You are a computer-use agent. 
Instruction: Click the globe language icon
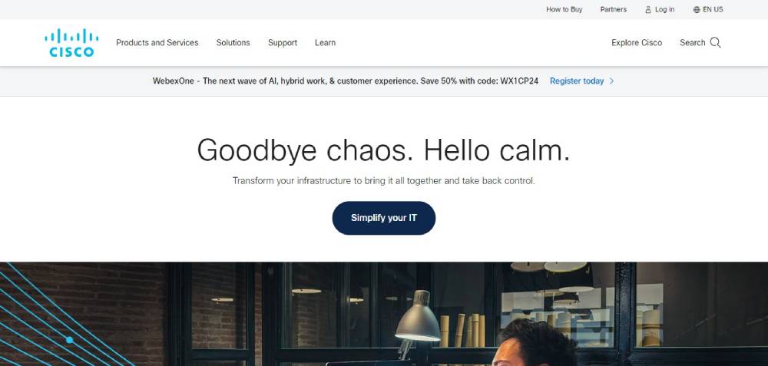[697, 9]
